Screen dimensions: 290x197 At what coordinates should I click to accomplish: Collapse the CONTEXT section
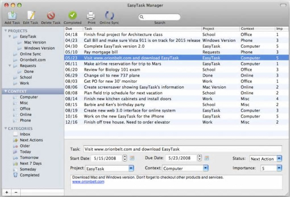point(6,91)
